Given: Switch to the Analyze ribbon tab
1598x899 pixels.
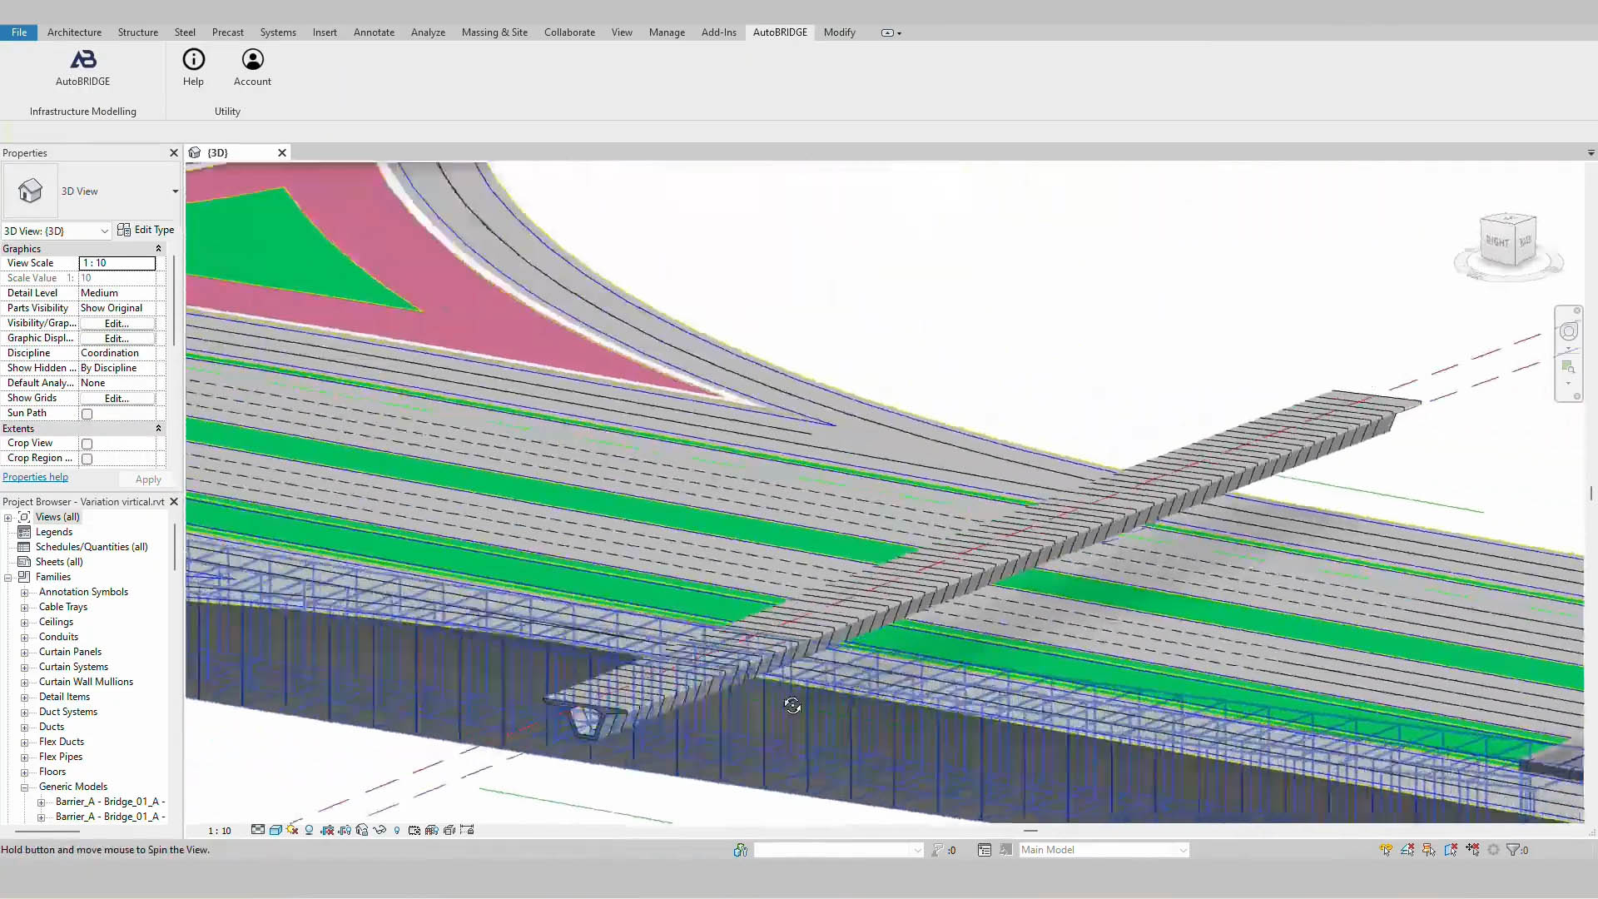Looking at the screenshot, I should click(428, 32).
